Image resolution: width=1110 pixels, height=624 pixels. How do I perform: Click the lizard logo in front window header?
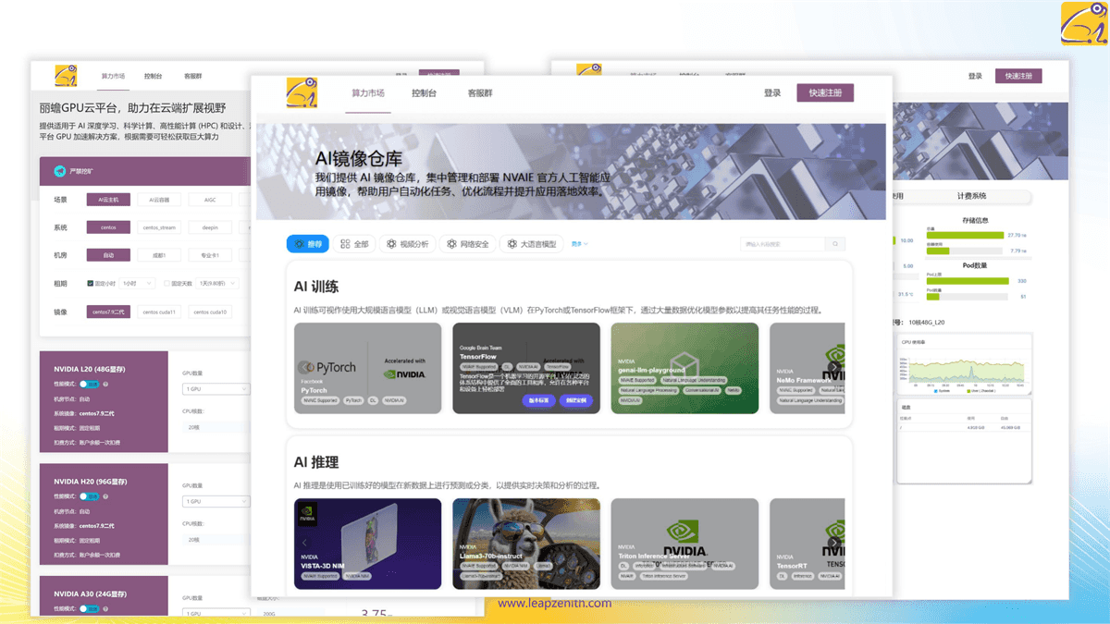302,93
